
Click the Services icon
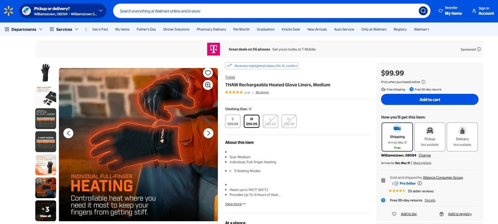click(52, 29)
